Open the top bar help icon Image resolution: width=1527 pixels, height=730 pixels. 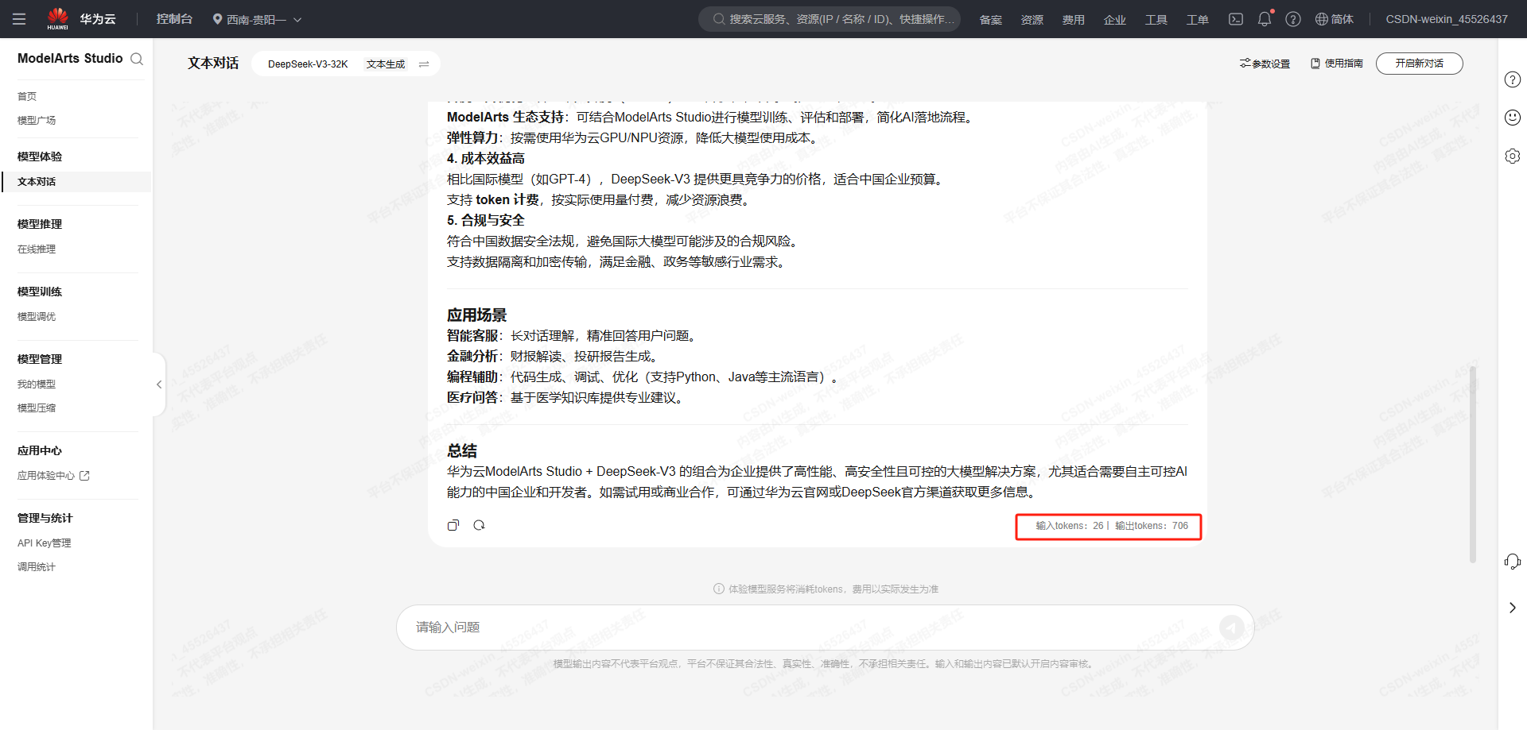click(1293, 19)
